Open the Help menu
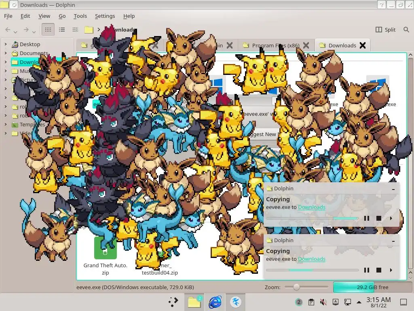 coord(129,16)
